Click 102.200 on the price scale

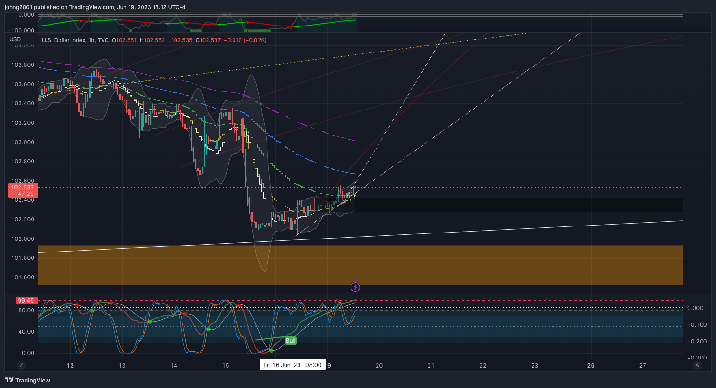[x=23, y=220]
